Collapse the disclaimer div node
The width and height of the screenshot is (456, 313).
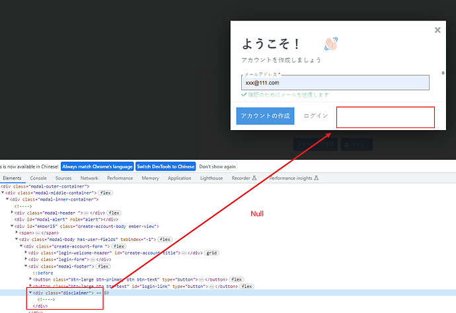[x=30, y=293]
